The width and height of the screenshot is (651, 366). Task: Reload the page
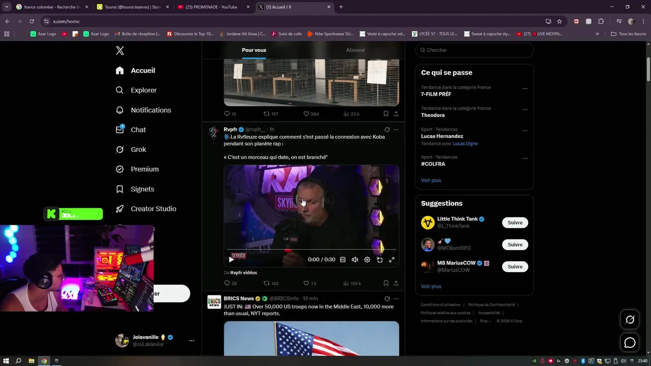(x=32, y=21)
